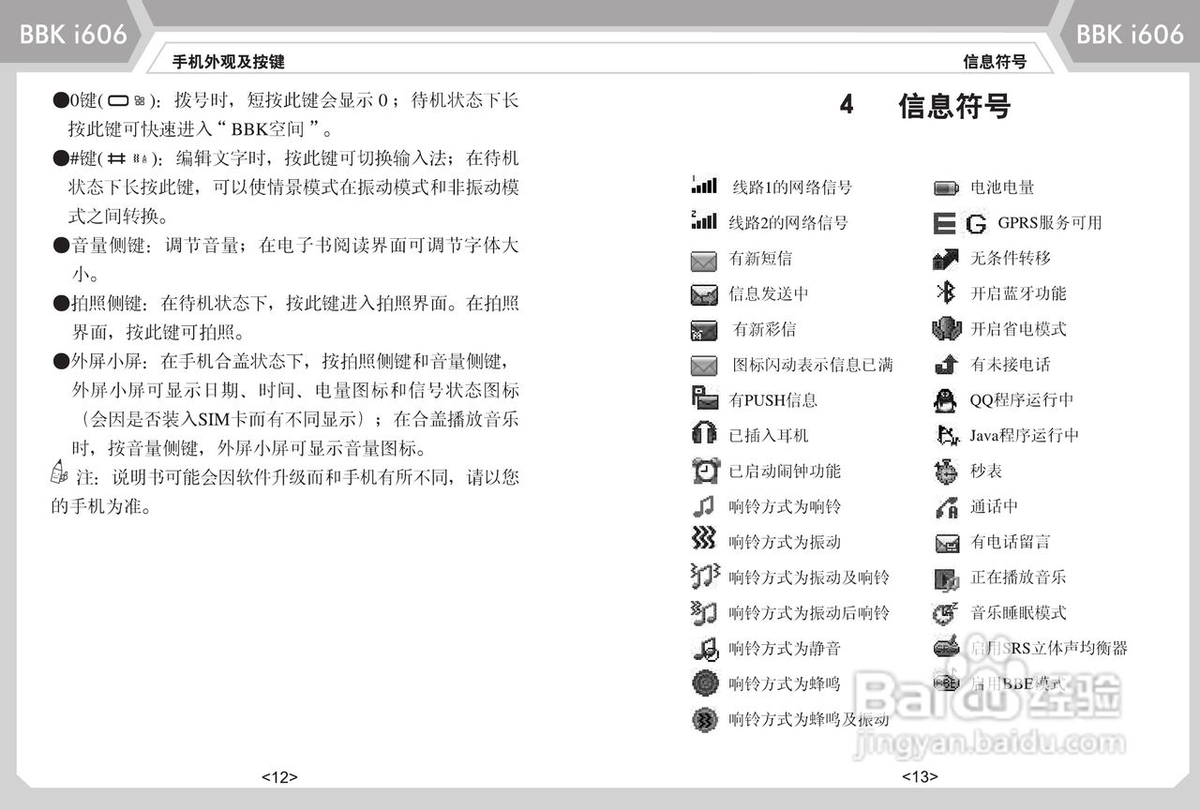Screen dimensions: 1200x810
Task: Click the alarm clock icon (已启动闹钟功能)
Action: [x=705, y=471]
